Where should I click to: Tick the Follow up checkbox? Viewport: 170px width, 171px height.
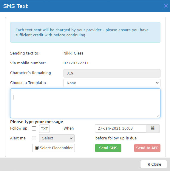[34, 128]
